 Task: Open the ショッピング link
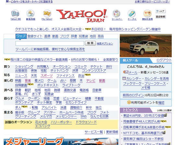tap(24, 66)
